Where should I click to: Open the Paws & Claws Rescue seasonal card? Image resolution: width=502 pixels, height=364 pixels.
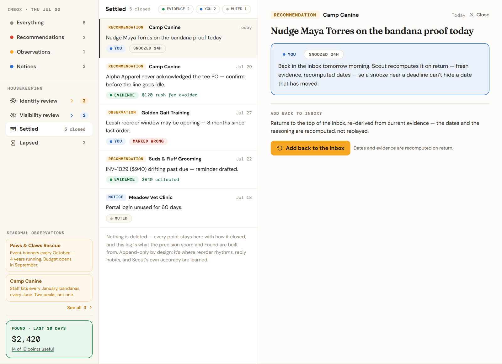[x=49, y=255]
